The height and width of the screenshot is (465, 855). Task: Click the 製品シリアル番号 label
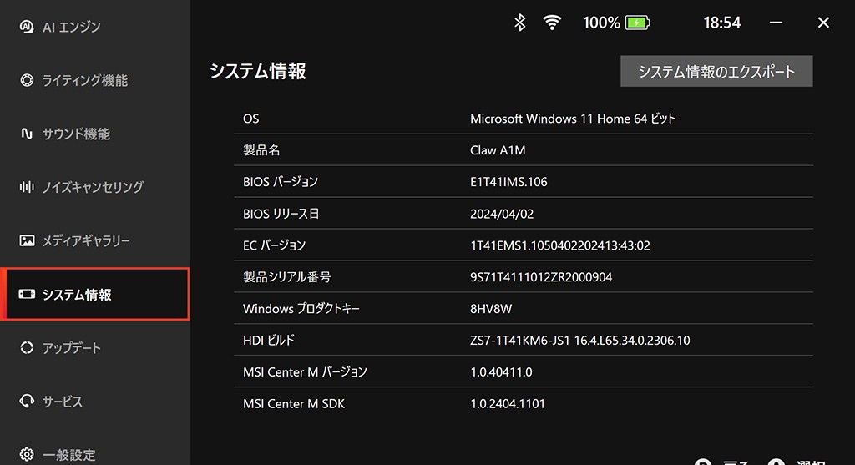click(287, 277)
